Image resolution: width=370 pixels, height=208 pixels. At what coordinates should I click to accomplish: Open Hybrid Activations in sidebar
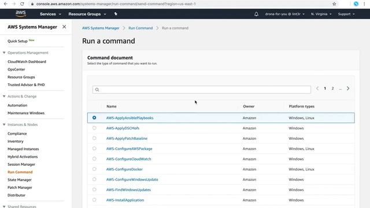23,157
